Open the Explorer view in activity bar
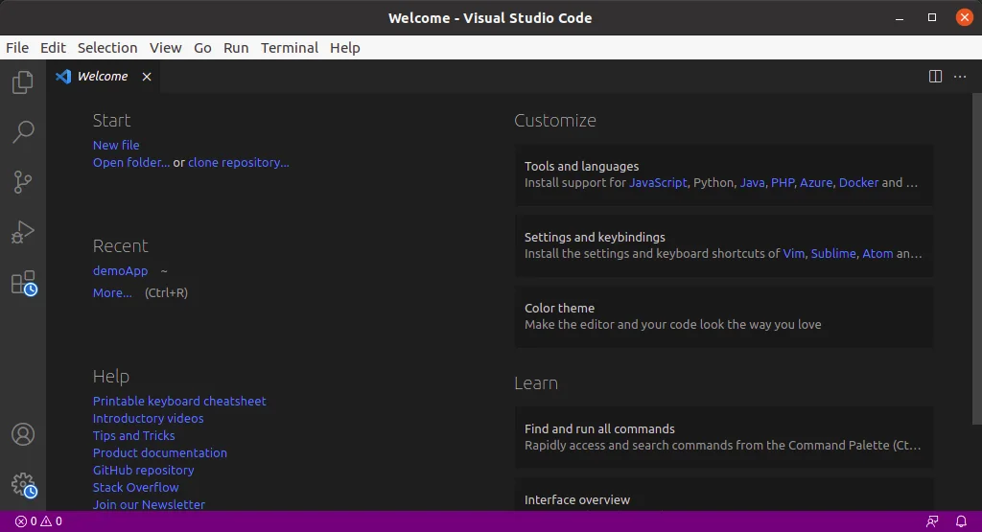The width and height of the screenshot is (982, 532). click(x=23, y=83)
